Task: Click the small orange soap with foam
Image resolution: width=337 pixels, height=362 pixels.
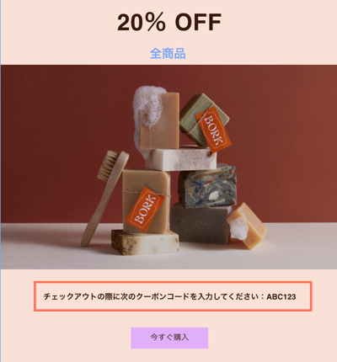Action: [x=247, y=226]
